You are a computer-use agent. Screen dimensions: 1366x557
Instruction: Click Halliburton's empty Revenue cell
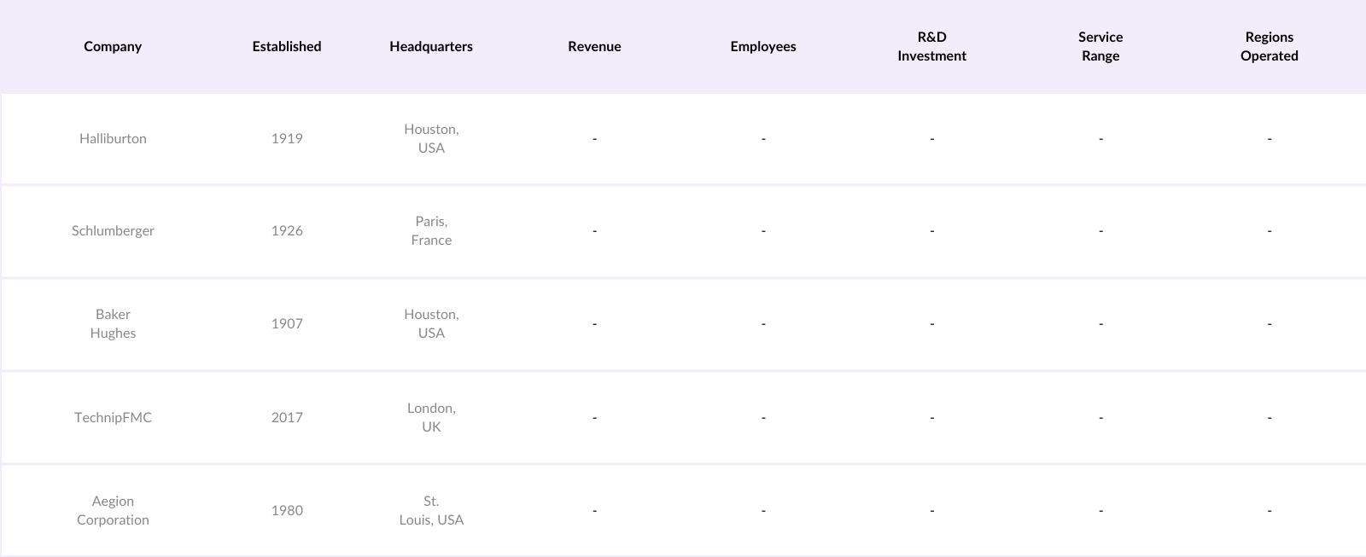tap(594, 139)
